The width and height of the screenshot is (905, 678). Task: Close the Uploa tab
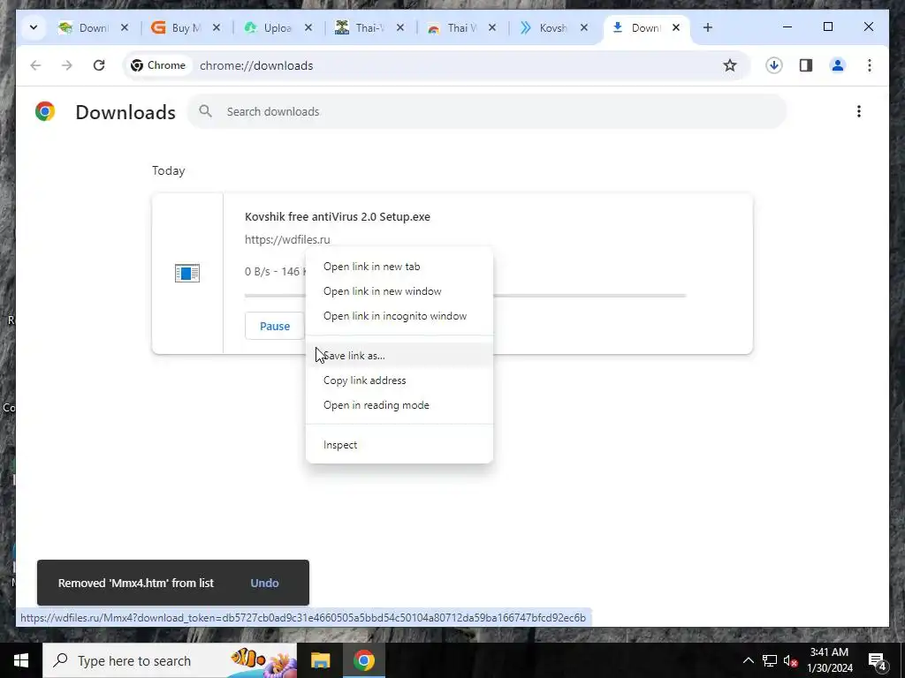(308, 27)
